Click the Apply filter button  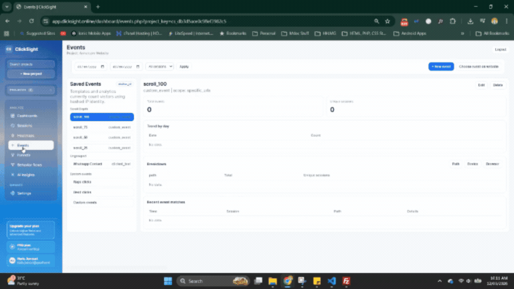[184, 66]
